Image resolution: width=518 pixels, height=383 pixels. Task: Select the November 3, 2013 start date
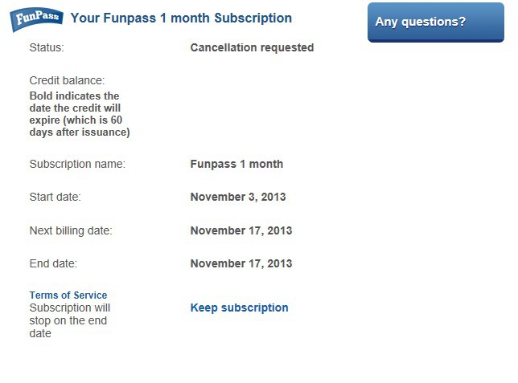pos(238,197)
